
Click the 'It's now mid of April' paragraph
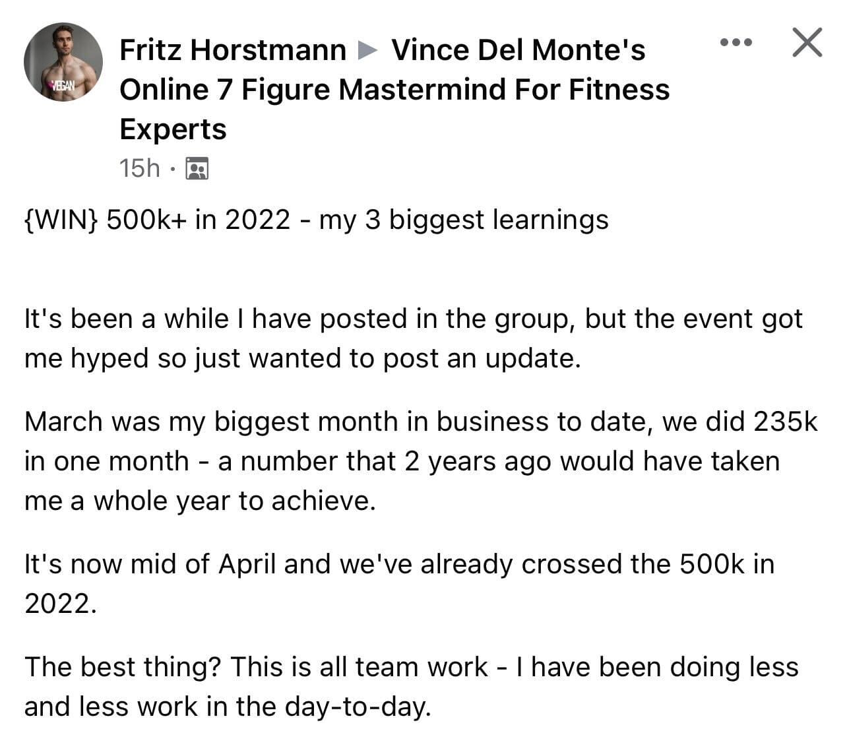399,584
